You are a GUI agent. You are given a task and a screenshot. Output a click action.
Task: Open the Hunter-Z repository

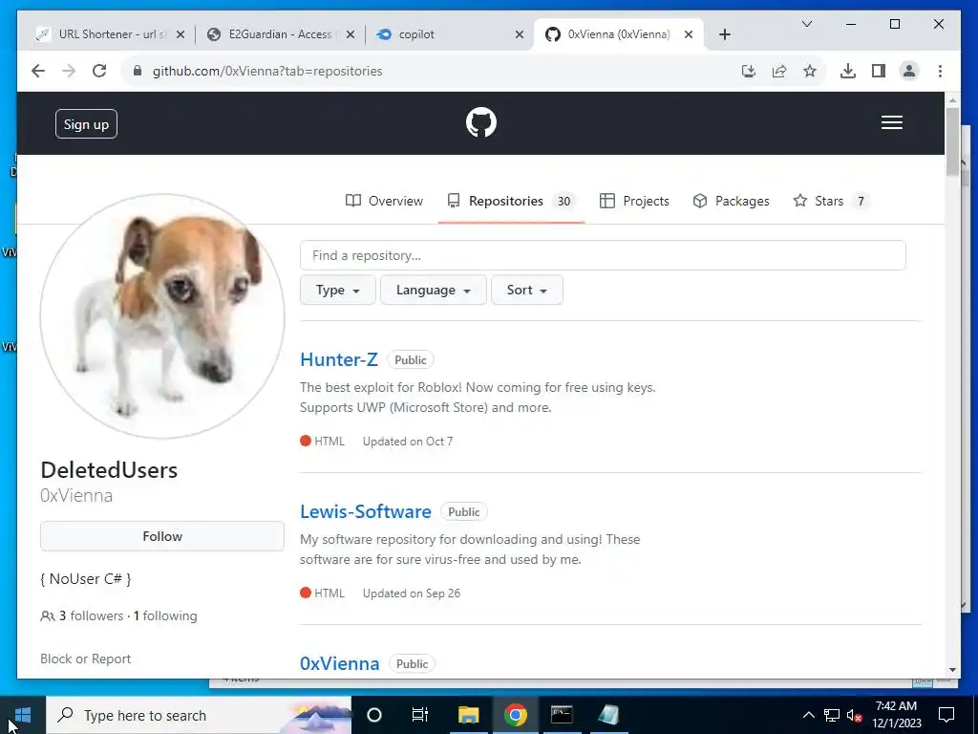coord(339,359)
